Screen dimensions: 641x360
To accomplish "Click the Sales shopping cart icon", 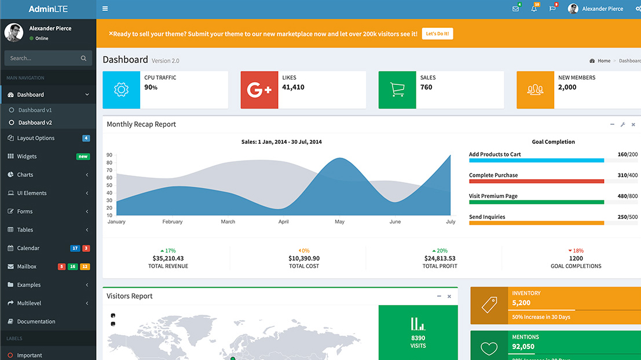I will pos(397,90).
